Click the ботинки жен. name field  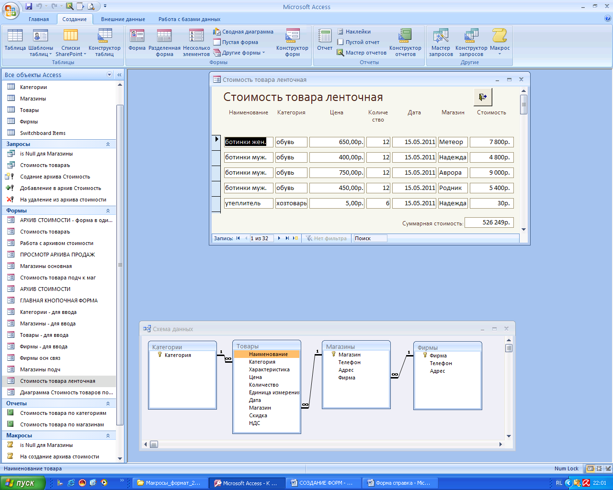coord(249,142)
